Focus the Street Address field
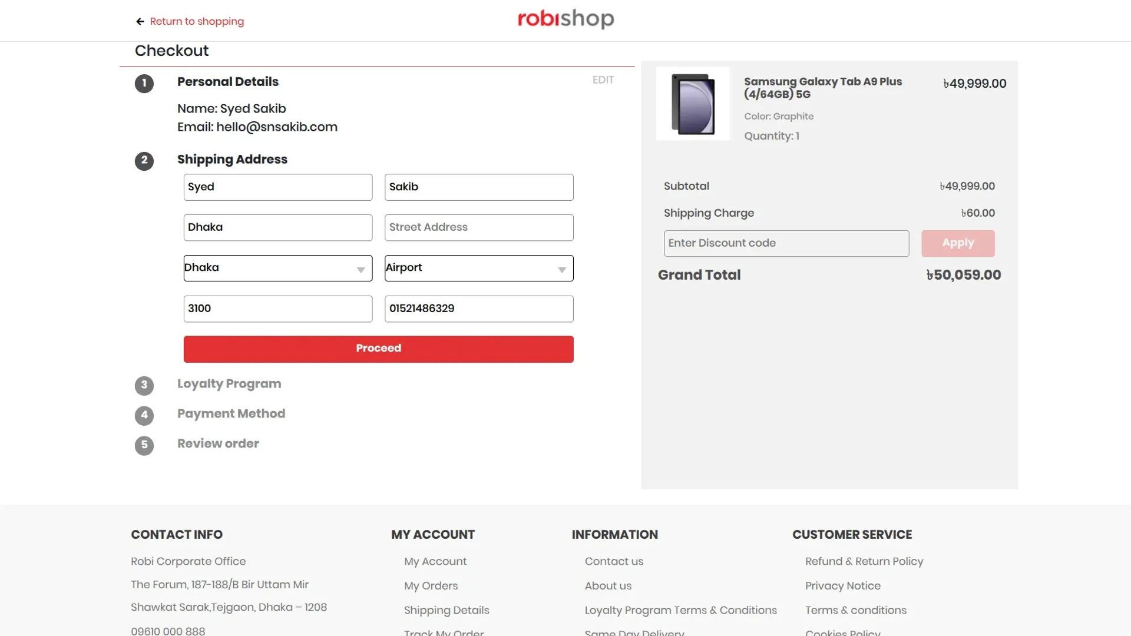Screen dimensions: 1131x636 click(479, 227)
